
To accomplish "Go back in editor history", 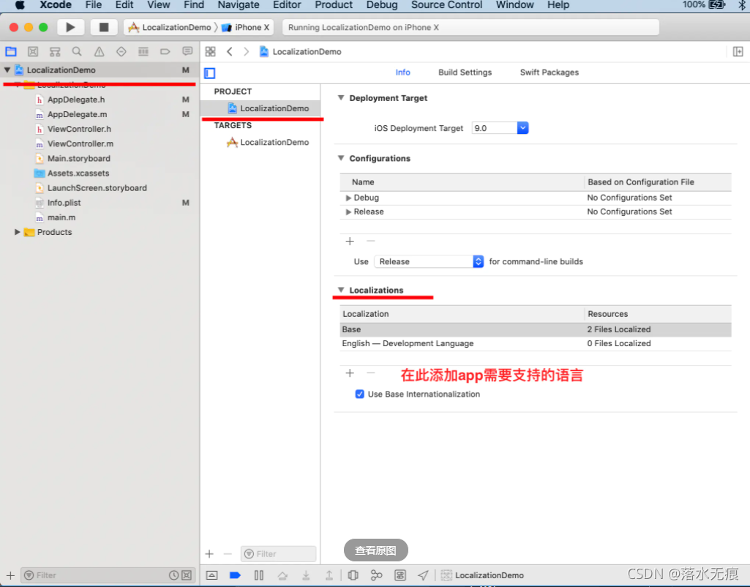I will click(x=230, y=52).
